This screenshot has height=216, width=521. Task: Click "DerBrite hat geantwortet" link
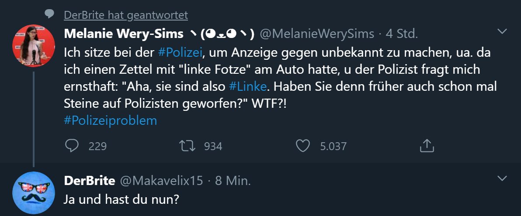click(125, 15)
